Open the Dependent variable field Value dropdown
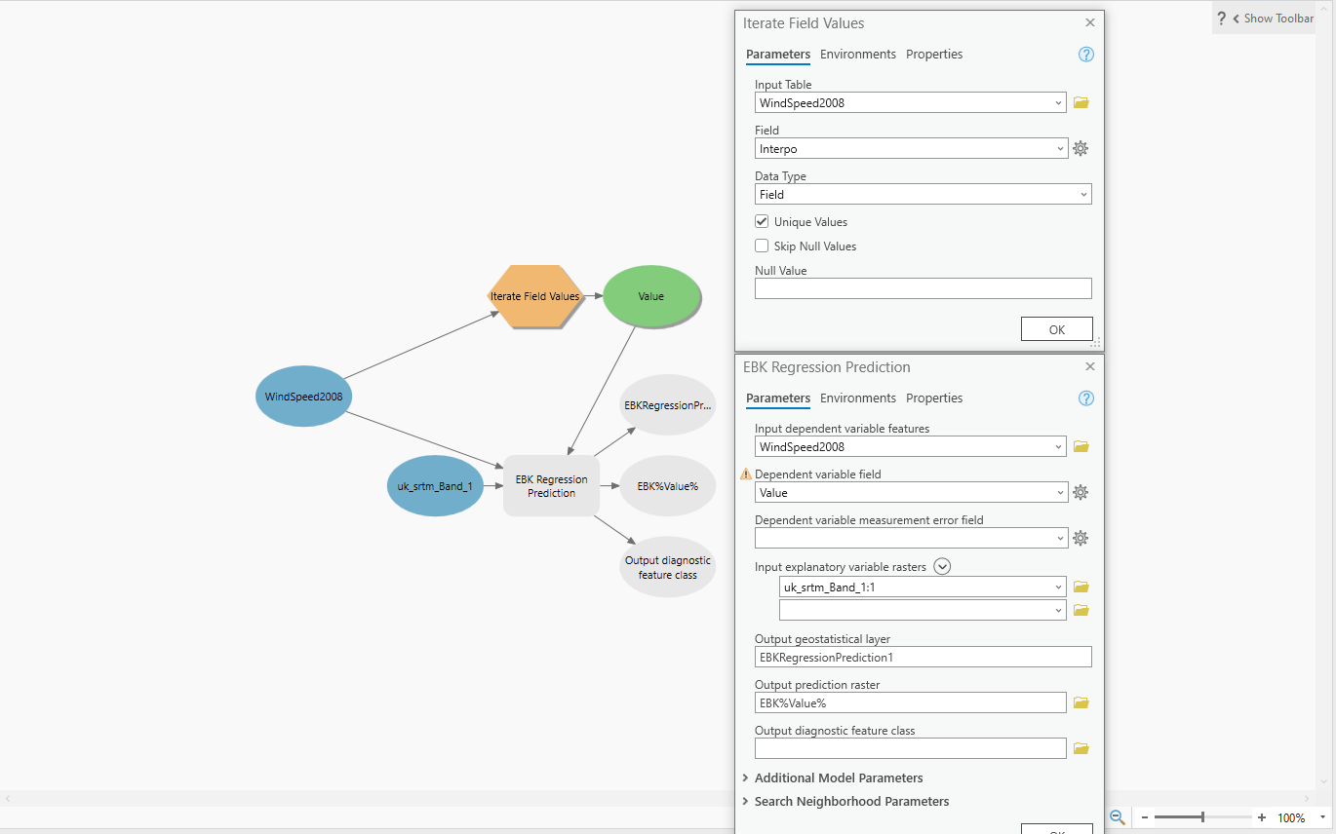Image resolution: width=1336 pixels, height=834 pixels. pyautogui.click(x=1059, y=493)
